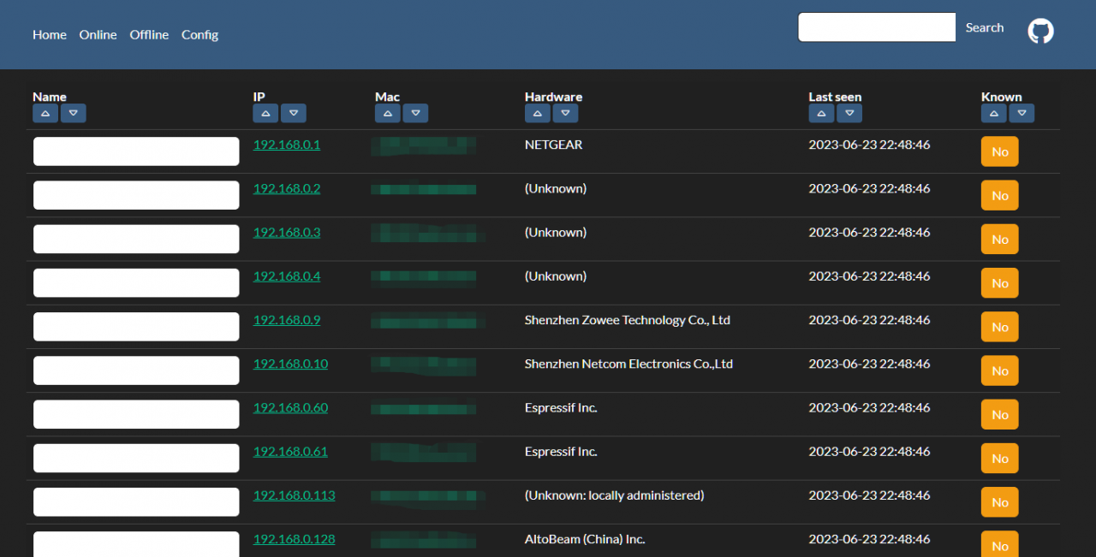Toggle Known for 192.168.0.1 NETGEAR
1096x557 pixels.
tap(1000, 151)
